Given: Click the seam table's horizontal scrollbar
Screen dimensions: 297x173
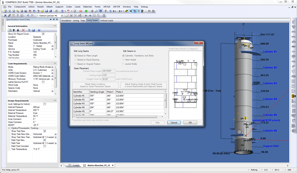Looking at the screenshot, I should [x=116, y=117].
